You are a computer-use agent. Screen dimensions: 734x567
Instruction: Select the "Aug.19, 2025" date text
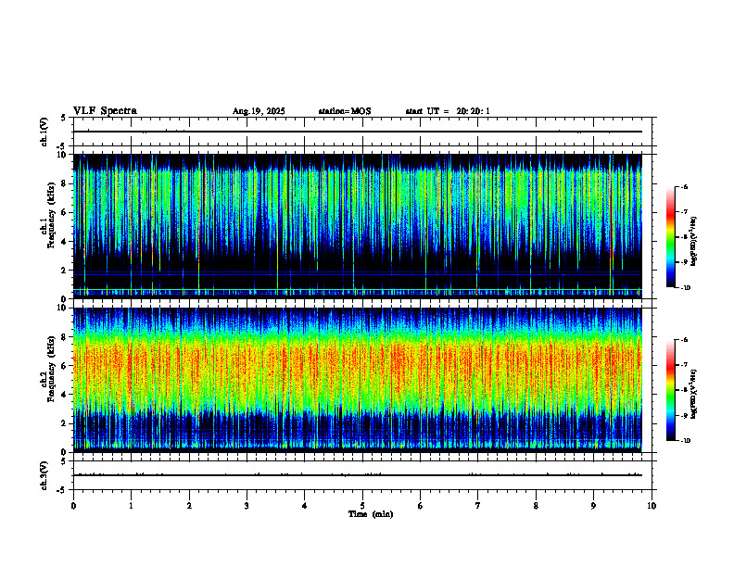259,111
